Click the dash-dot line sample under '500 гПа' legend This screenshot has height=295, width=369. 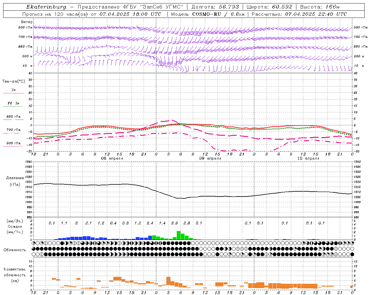[13, 146]
